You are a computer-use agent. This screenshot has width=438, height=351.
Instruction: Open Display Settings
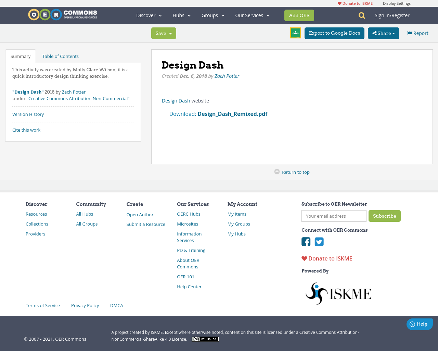(x=397, y=3)
